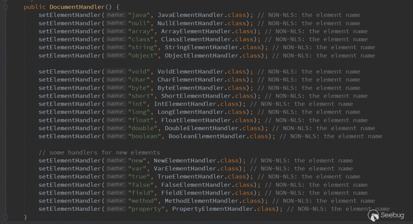Select the "float" string literal
413x224 pixels.
tap(141, 120)
